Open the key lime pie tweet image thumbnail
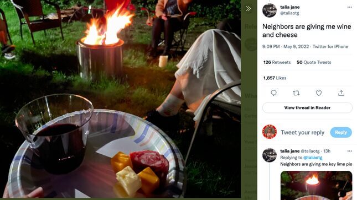The image size is (357, 200). click(316, 186)
